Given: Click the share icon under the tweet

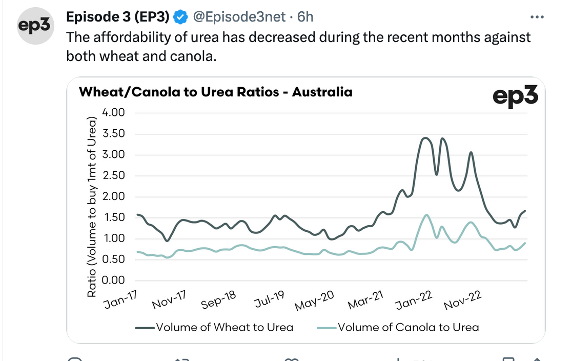Looking at the screenshot, I should [537, 359].
